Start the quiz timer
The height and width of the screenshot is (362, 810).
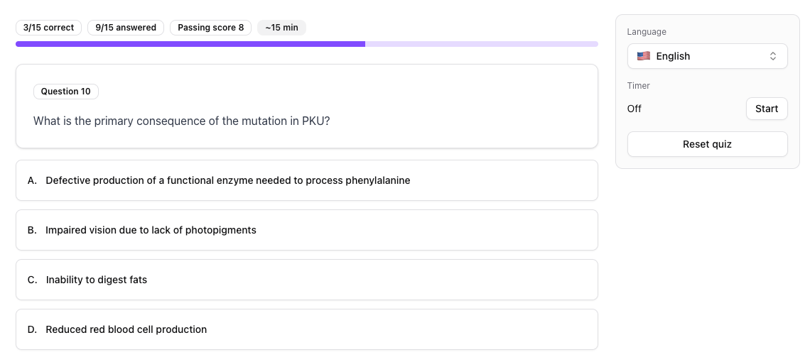[x=767, y=109]
